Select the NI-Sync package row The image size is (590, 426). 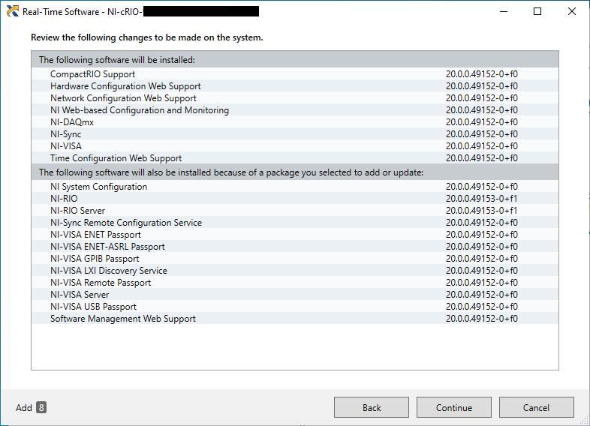pos(66,134)
